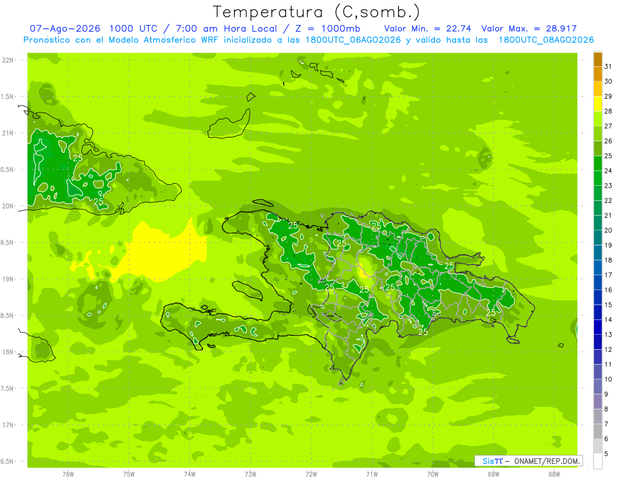Click latitude axis label '21N'
This screenshot has width=622, height=481.
[x=7, y=133]
